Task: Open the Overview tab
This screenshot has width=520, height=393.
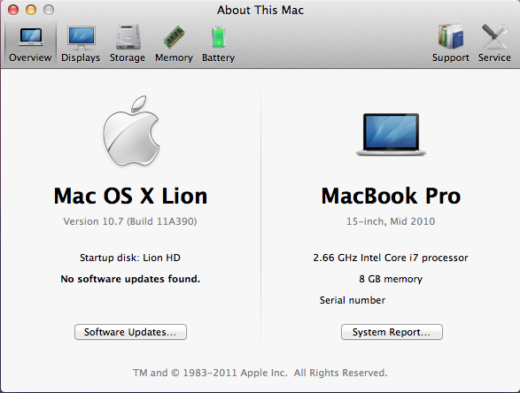Action: [x=30, y=43]
